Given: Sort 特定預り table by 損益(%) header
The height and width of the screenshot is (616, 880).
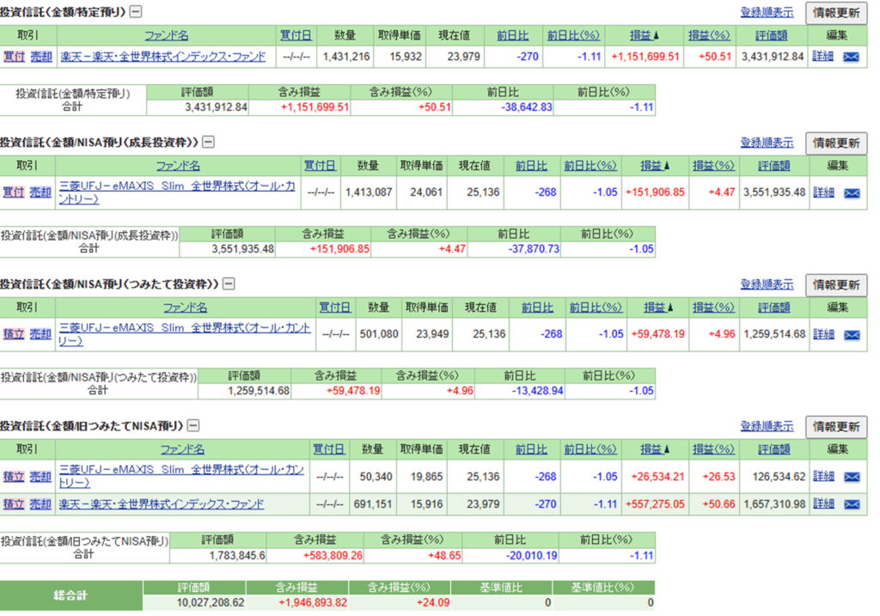Looking at the screenshot, I should [x=709, y=35].
